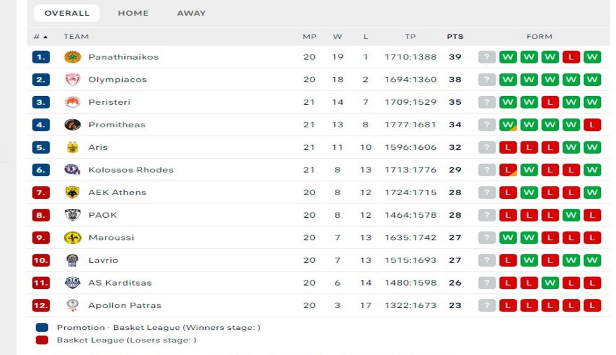The image size is (616, 355).
Task: Switch to the HOME standings tab
Action: click(133, 13)
